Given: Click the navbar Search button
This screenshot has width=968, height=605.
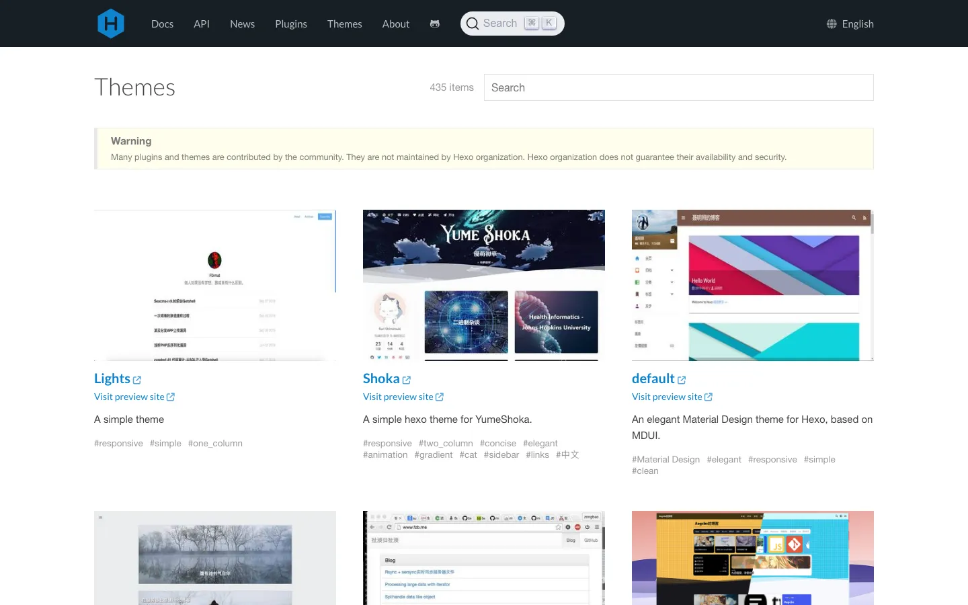Looking at the screenshot, I should click(x=512, y=24).
